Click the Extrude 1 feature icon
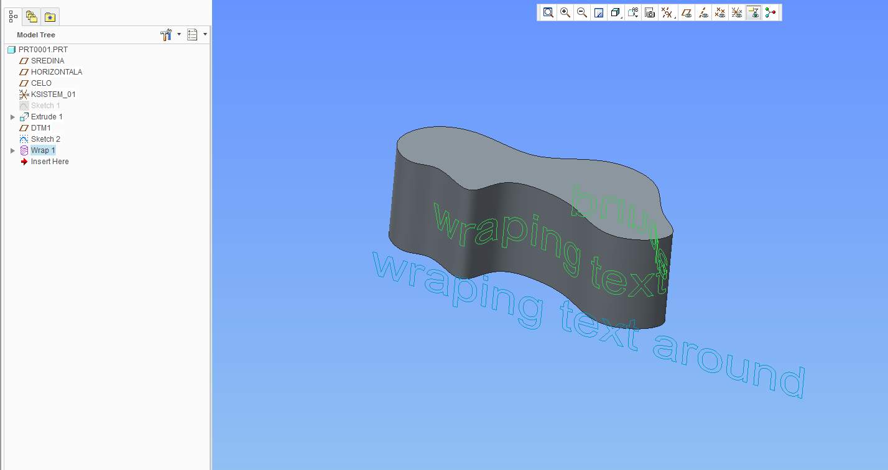888x470 pixels. 24,117
